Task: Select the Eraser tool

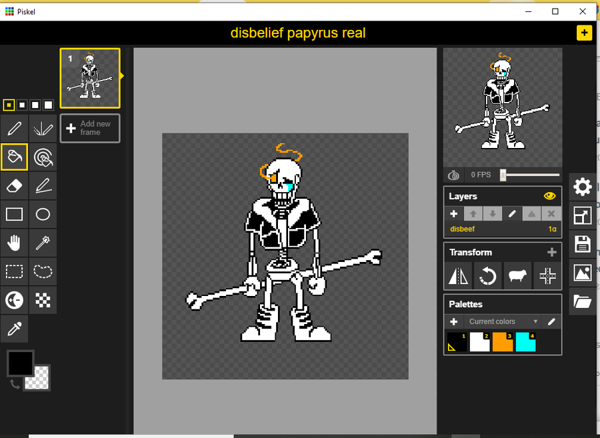Action: [14, 185]
